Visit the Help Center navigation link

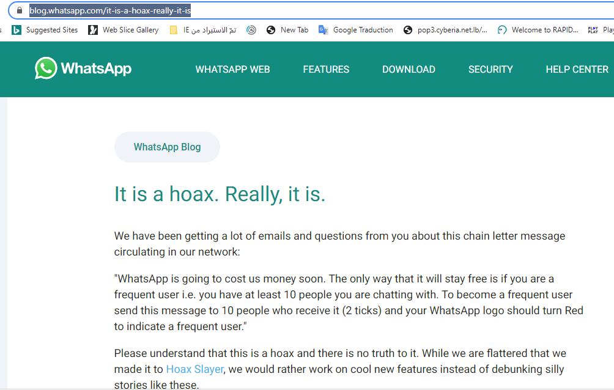[x=577, y=70]
